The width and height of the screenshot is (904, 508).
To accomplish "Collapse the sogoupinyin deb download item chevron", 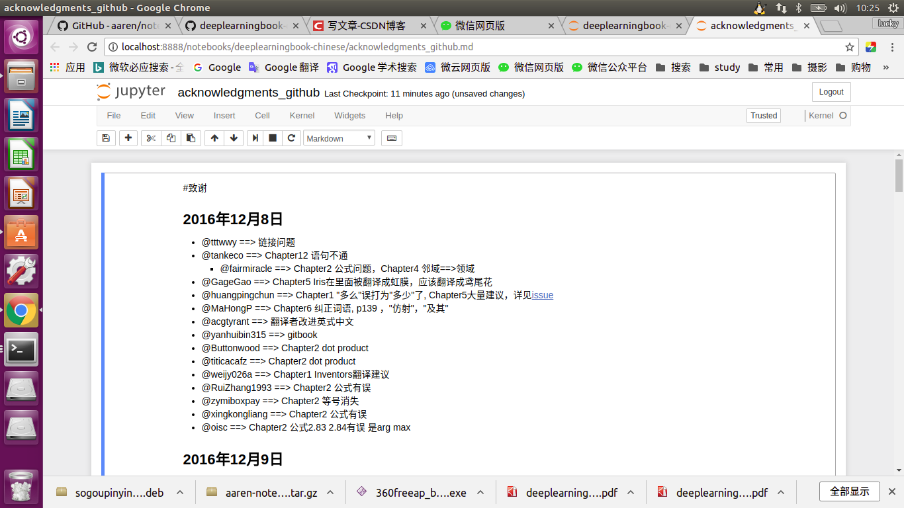I will 179,492.
